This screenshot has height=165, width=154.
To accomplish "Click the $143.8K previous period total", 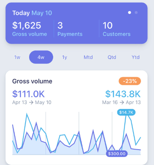I will pos(123,94).
